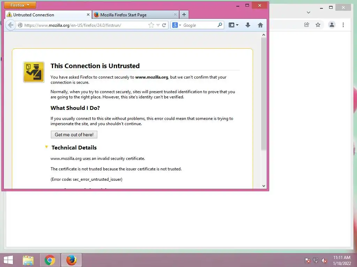Open the Windows Start button
Viewport: 357px width, 267px height.
8,260
